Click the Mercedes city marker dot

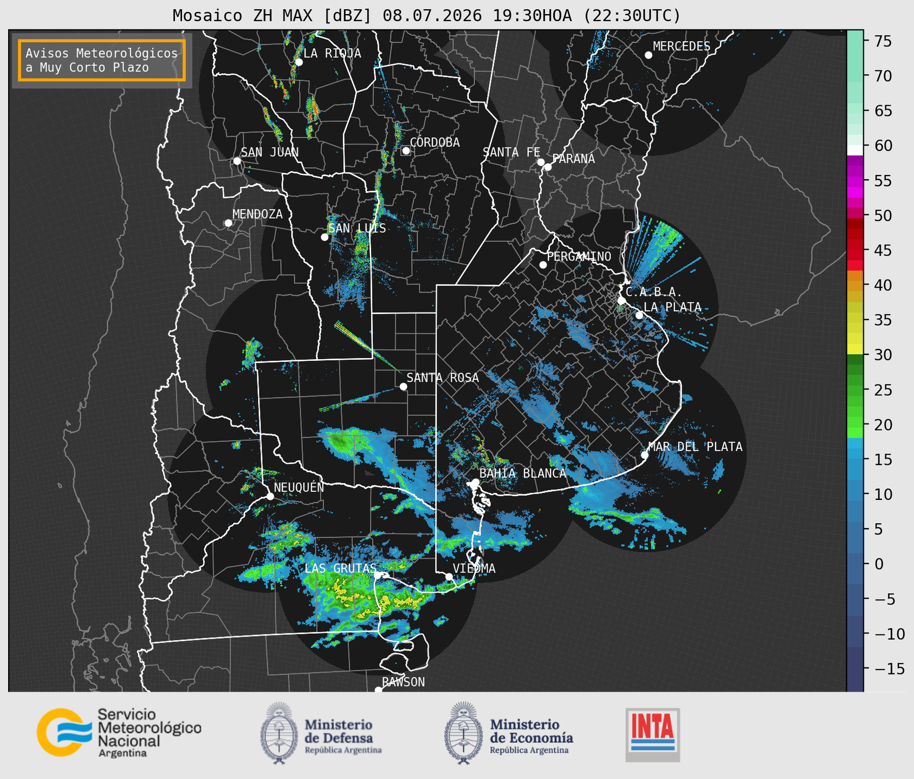coord(648,55)
